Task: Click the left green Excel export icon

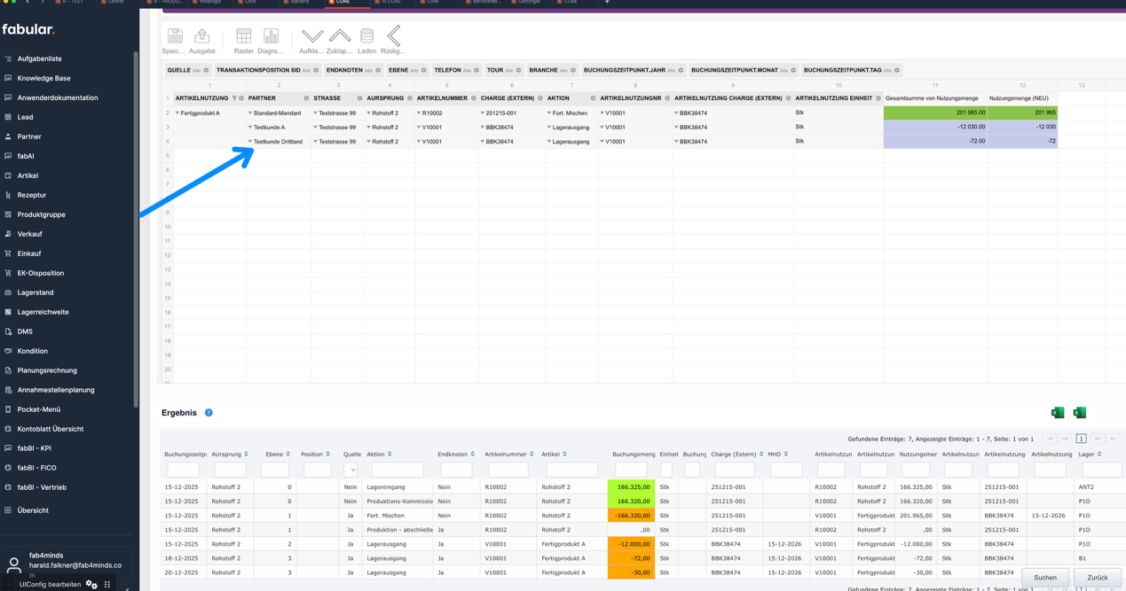Action: point(1057,413)
